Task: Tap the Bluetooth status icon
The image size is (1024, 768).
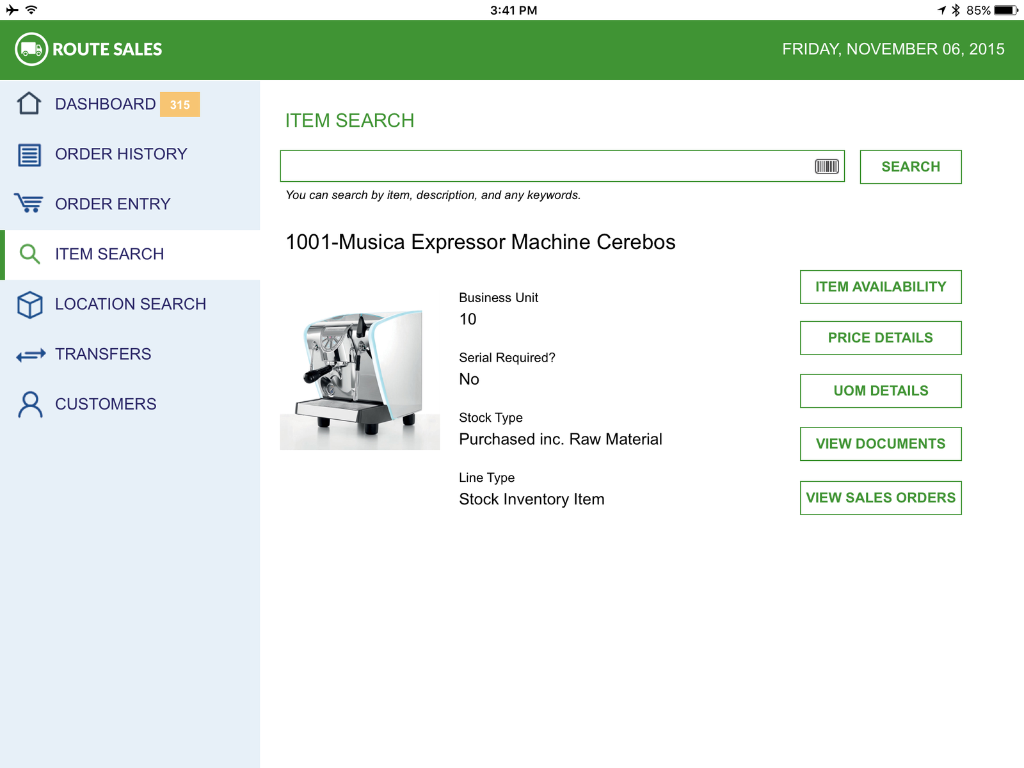Action: pyautogui.click(x=956, y=10)
